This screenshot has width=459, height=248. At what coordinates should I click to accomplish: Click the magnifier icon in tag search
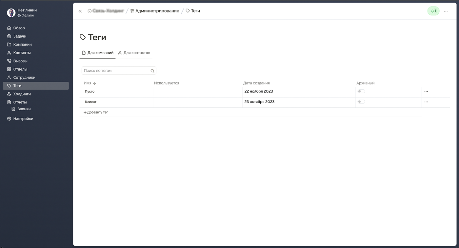coord(152,71)
